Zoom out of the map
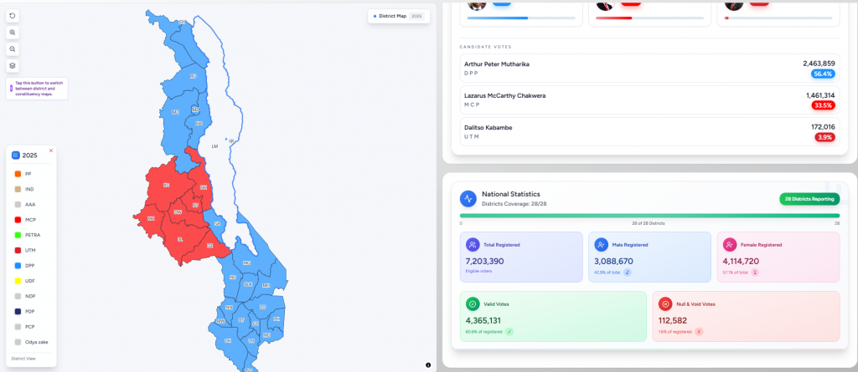This screenshot has height=372, width=858. pos(13,49)
